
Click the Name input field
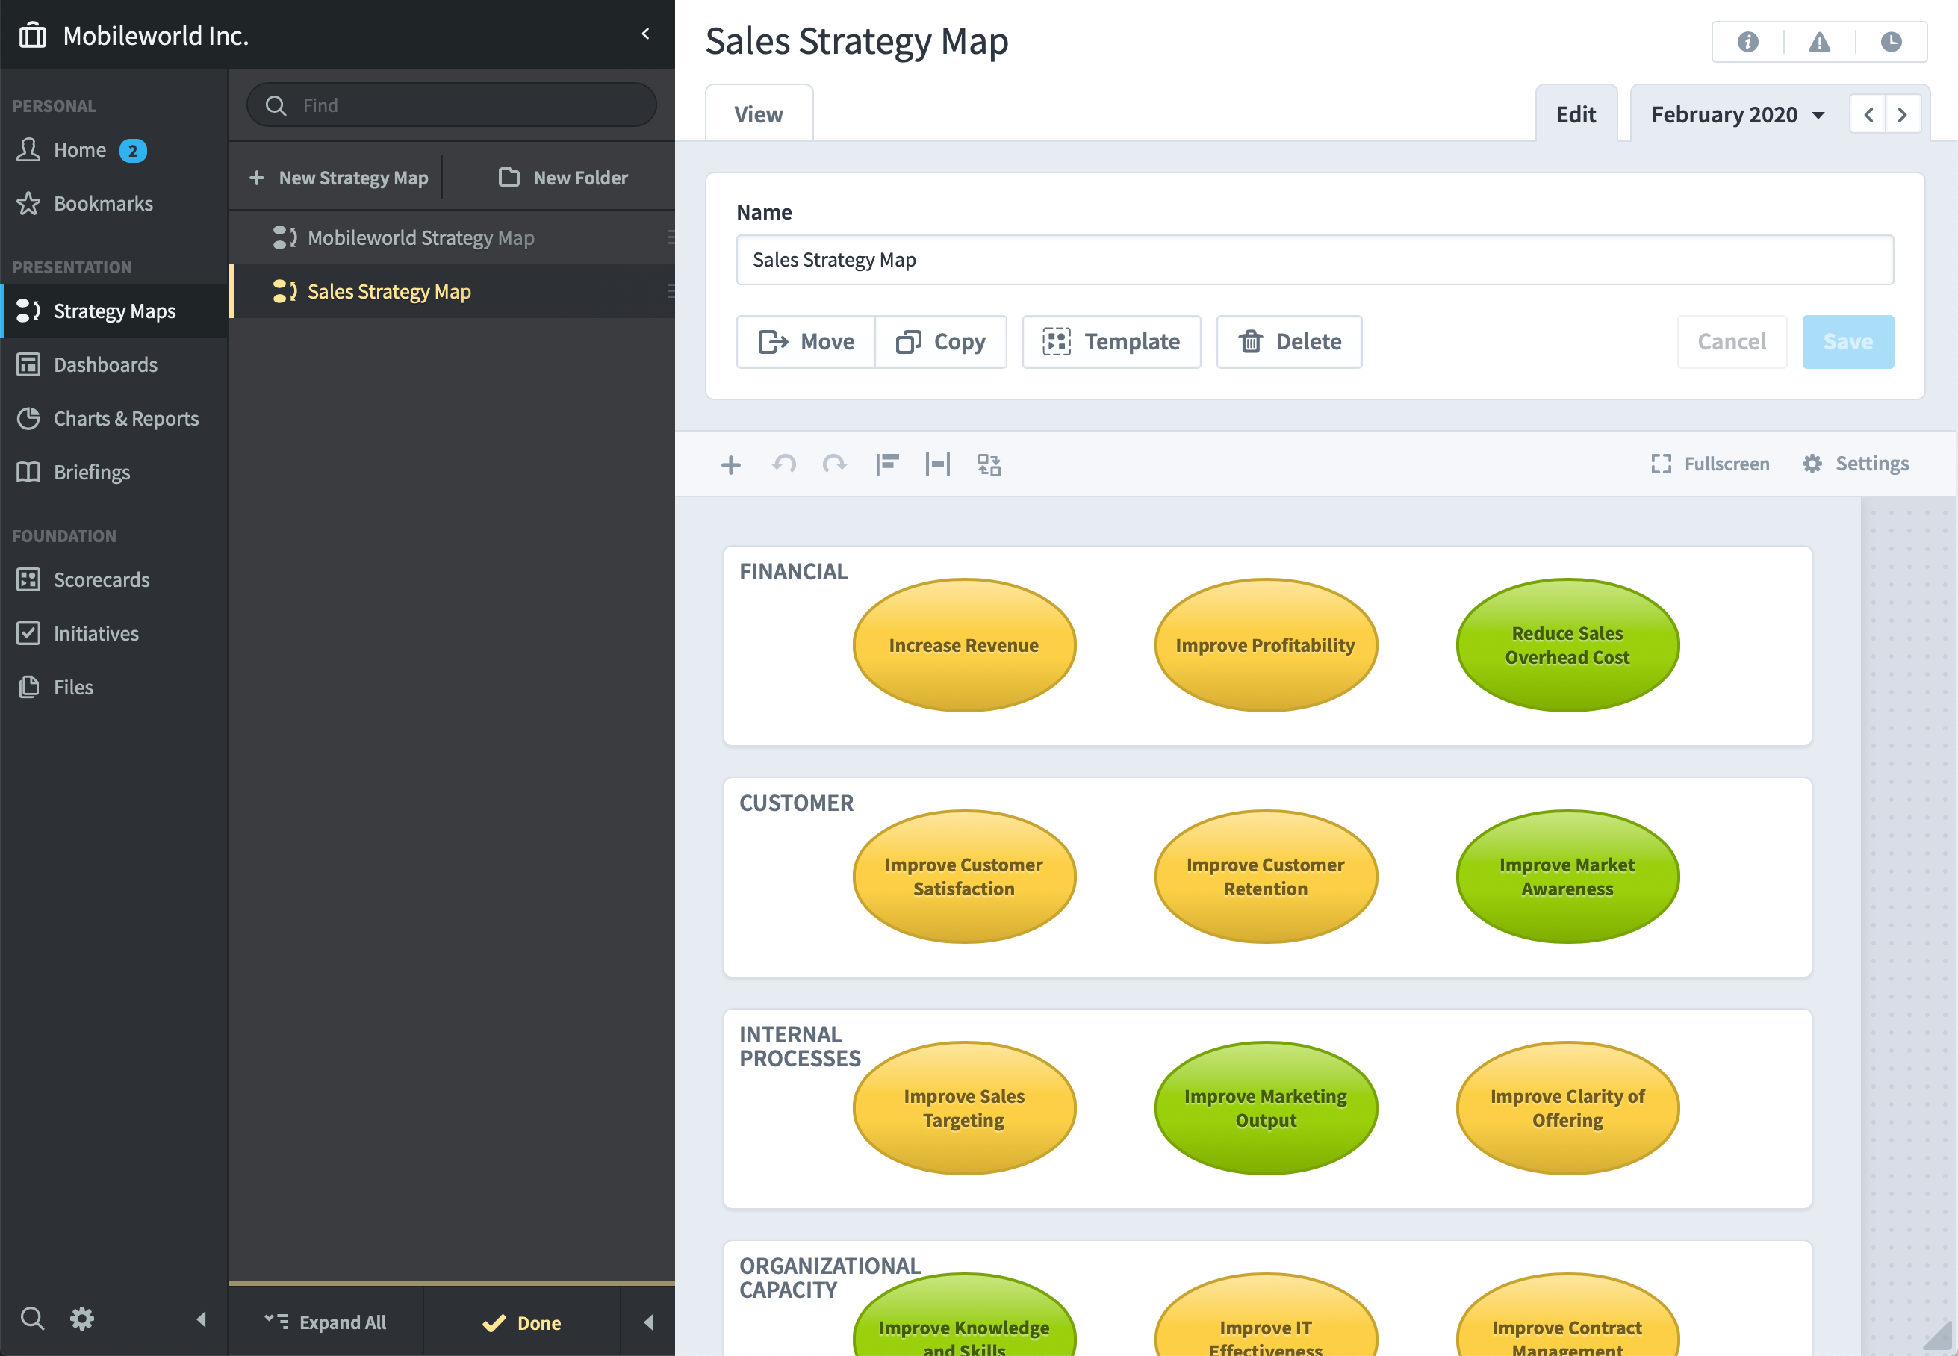[1314, 260]
